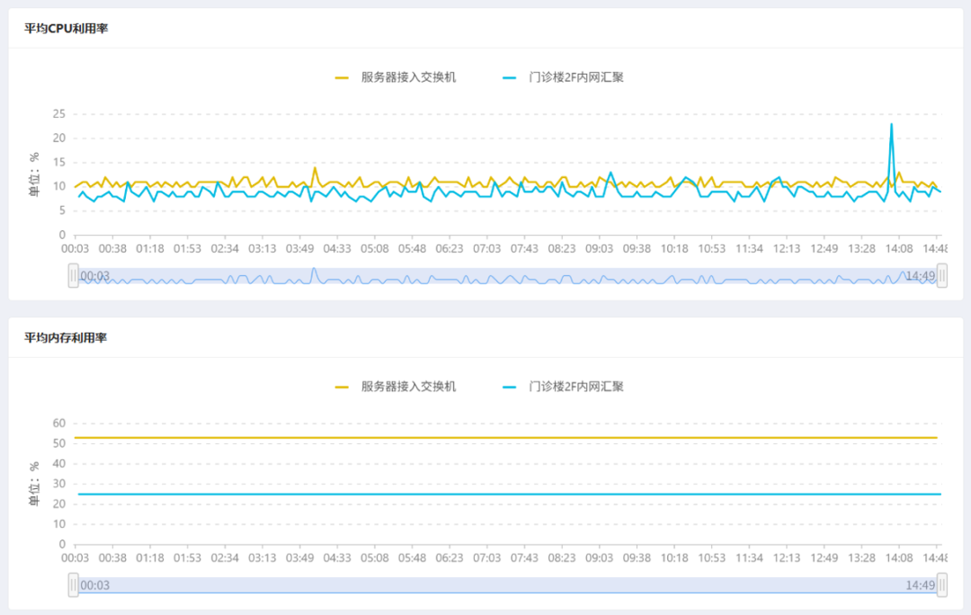The width and height of the screenshot is (971, 615).
Task: Click the CPU chart zoom slider range bar
Action: tap(508, 276)
